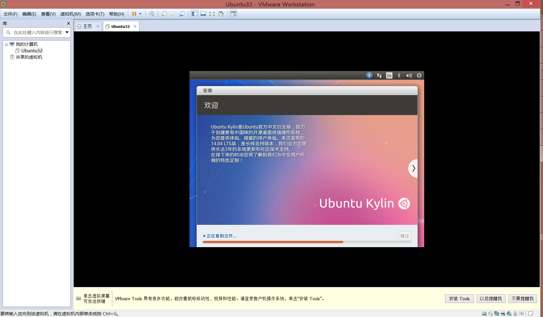The image size is (543, 317).
Task: Open the 帮助(H) menu
Action: tap(116, 14)
